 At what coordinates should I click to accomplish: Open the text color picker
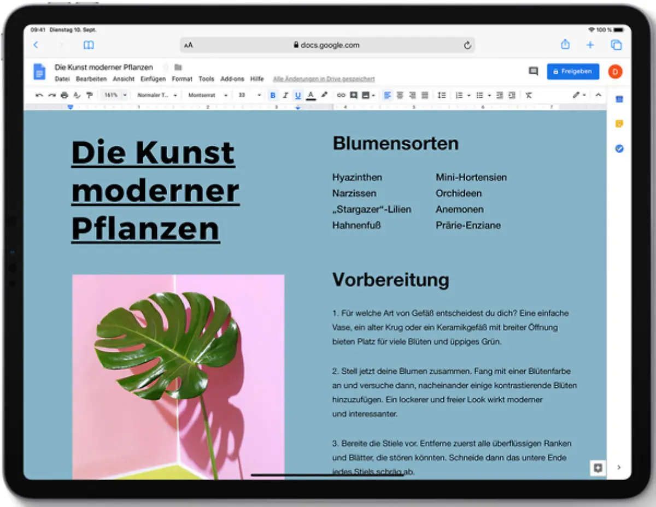(x=311, y=95)
